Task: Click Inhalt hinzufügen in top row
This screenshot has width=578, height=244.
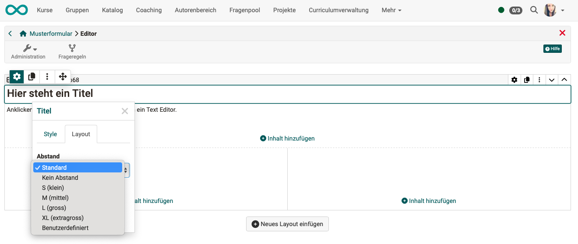Action: pyautogui.click(x=287, y=138)
